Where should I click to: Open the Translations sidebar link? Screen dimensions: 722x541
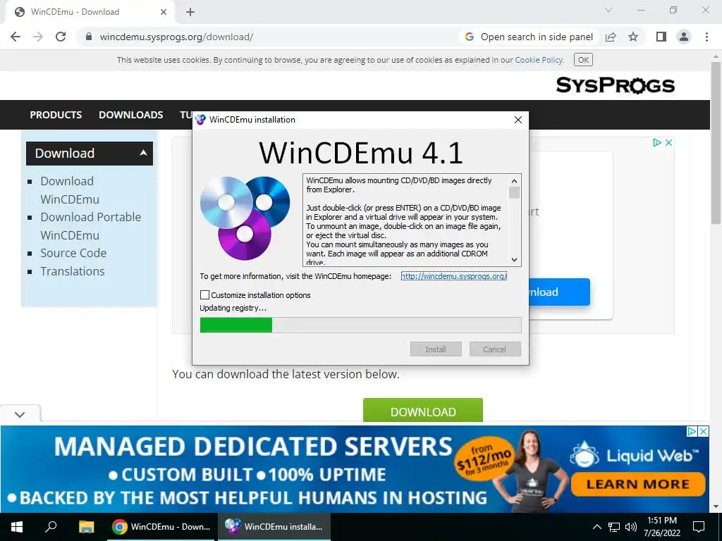(x=73, y=271)
